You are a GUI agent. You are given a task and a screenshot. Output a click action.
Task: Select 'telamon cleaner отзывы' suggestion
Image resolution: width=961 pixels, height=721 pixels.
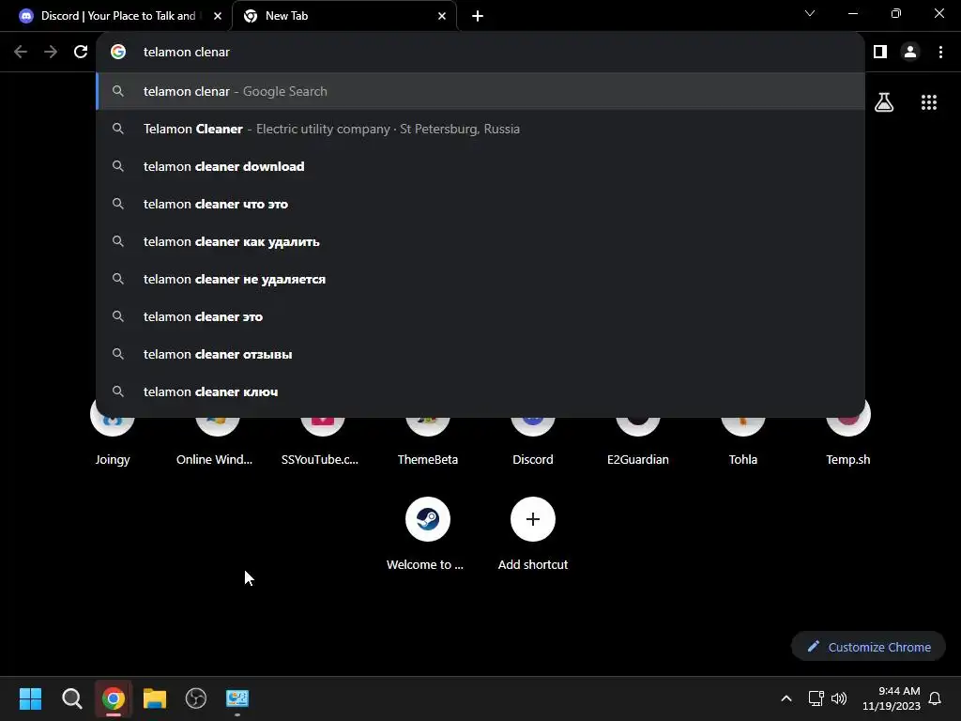click(480, 354)
